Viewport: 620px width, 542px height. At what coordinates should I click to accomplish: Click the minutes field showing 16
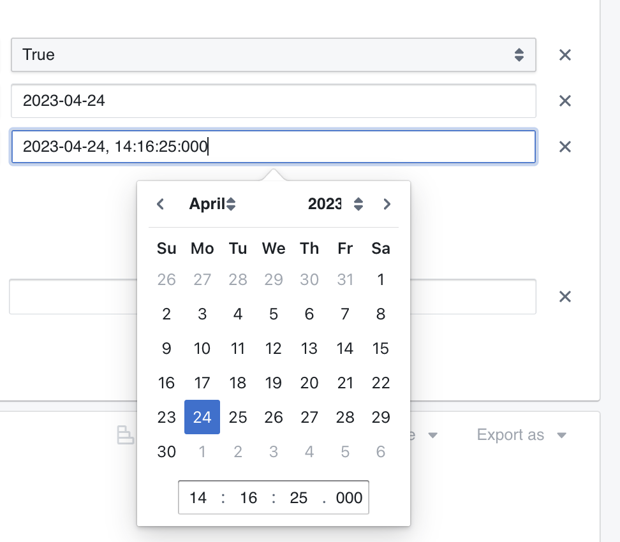pos(248,498)
